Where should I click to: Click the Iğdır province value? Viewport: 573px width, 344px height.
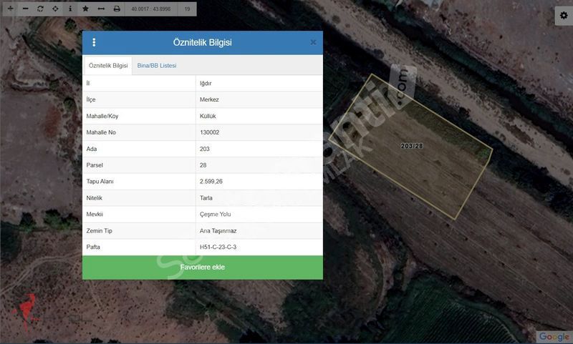coord(206,83)
